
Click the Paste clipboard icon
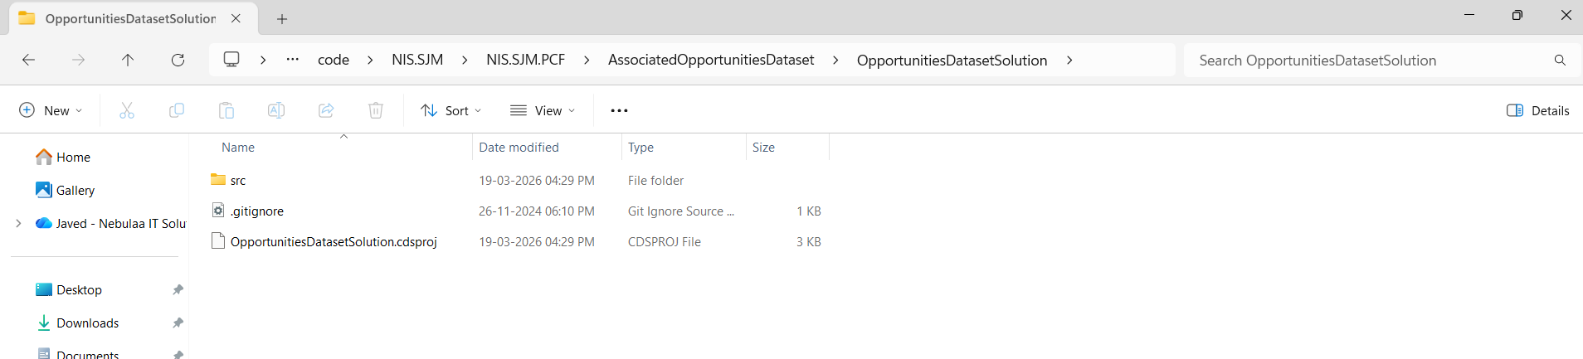tap(226, 110)
